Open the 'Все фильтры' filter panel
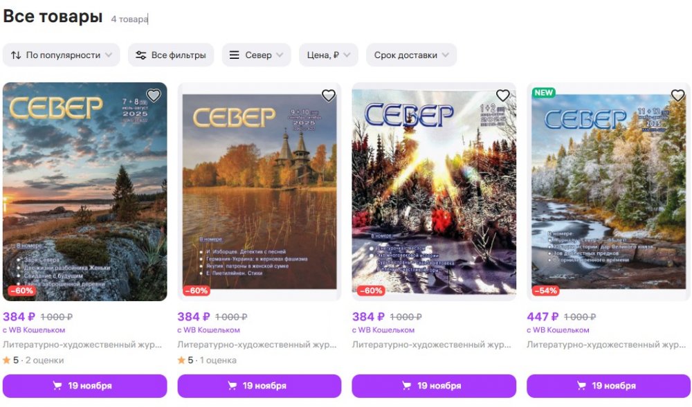This screenshot has width=692, height=407. (170, 55)
